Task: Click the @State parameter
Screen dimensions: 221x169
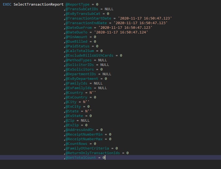Action: click(72, 111)
